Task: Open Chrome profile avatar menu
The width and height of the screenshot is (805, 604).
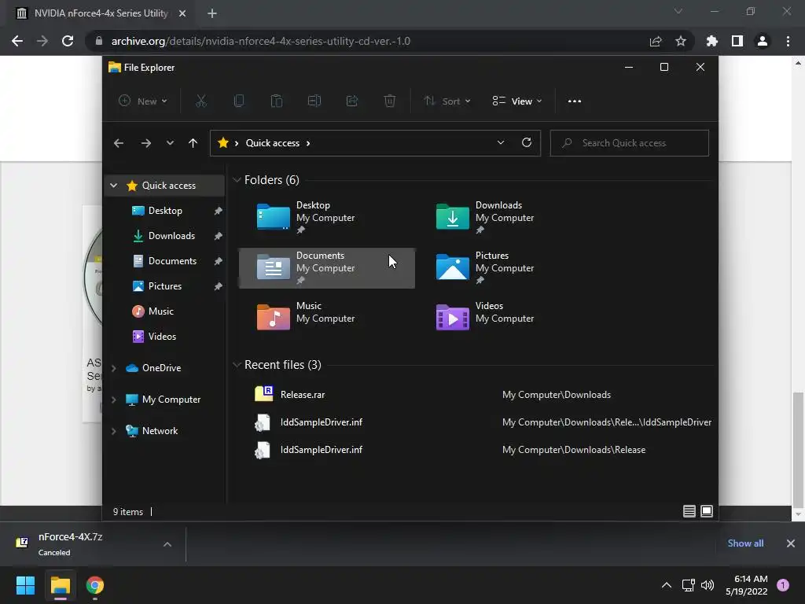Action: 763,41
